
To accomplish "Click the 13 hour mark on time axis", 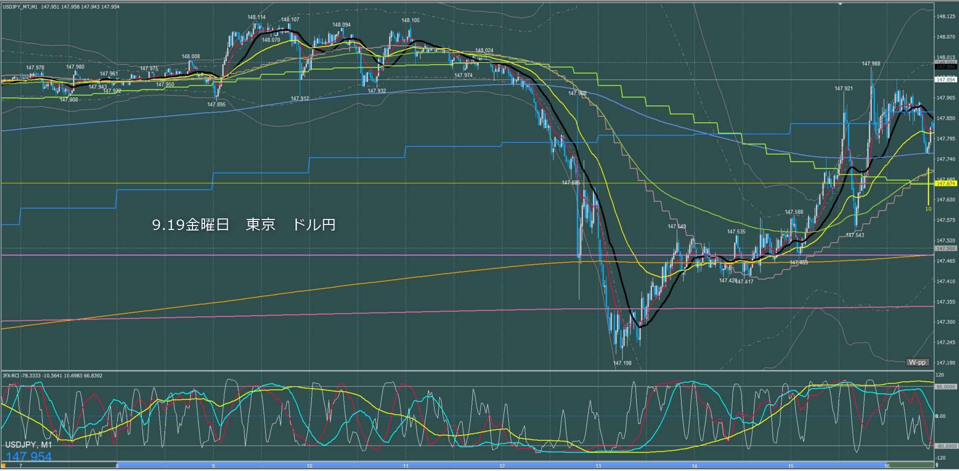I will 598,466.
